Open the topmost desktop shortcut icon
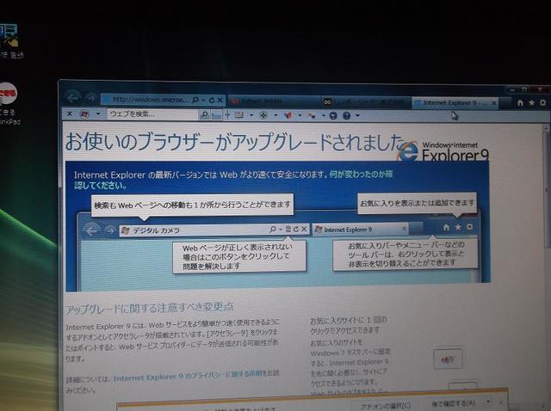 pos(9,41)
